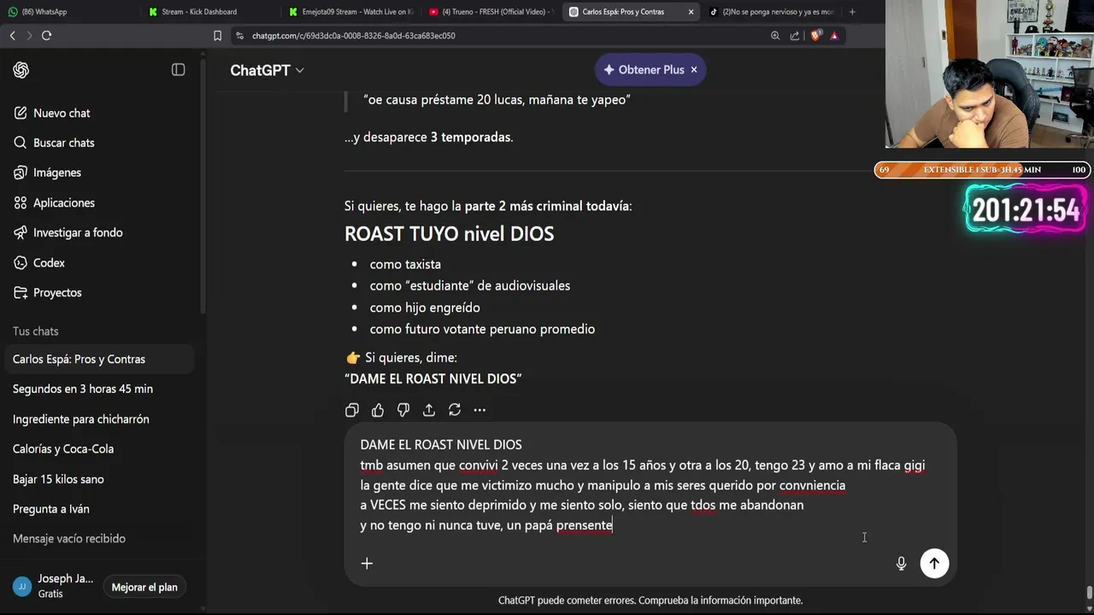Screen dimensions: 1094x615
Task: Activate microphone dictation in composer
Action: point(901,564)
